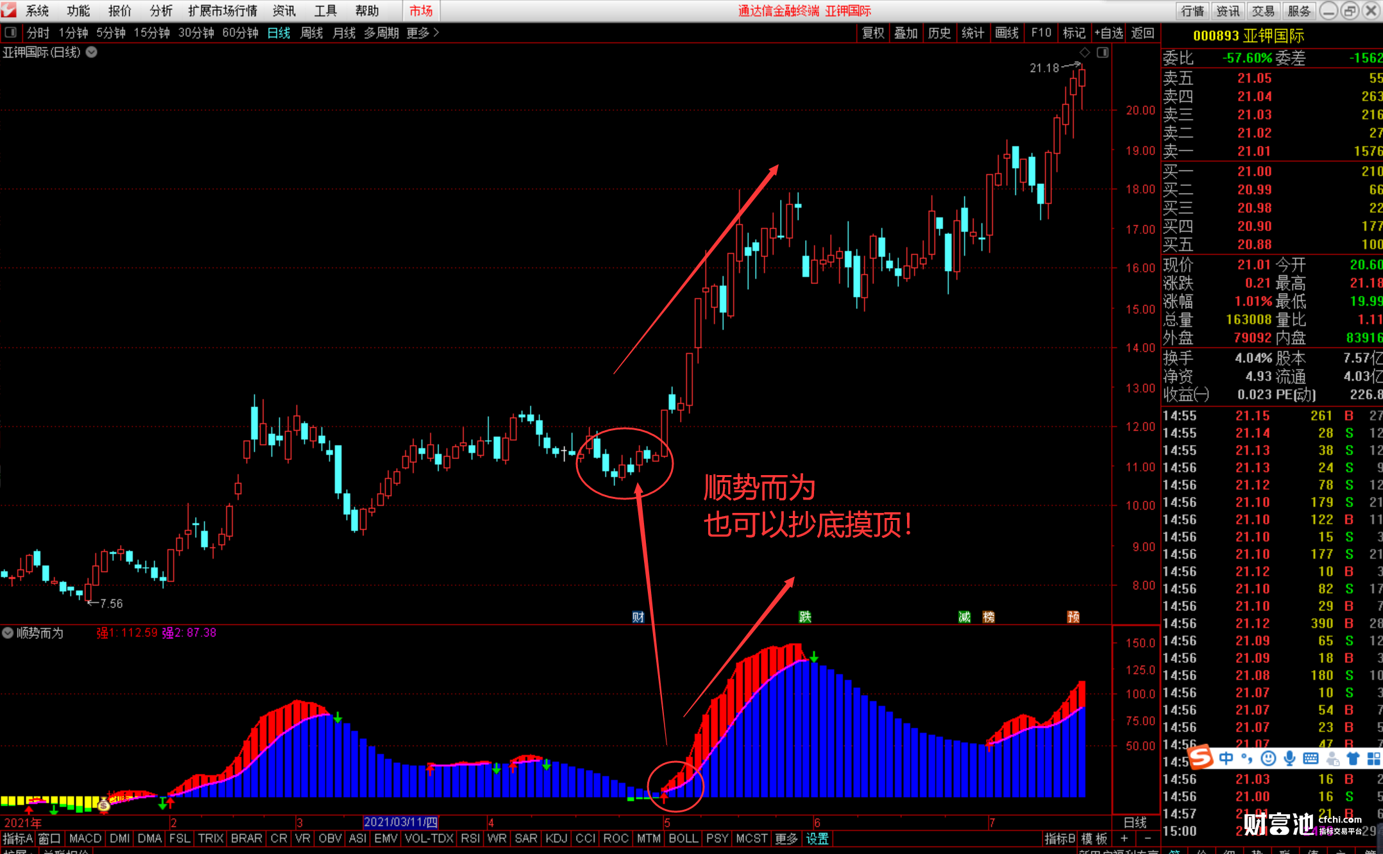The image size is (1383, 854).
Task: Expand the 亚钾国际(日线) title dropdown
Action: (92, 53)
